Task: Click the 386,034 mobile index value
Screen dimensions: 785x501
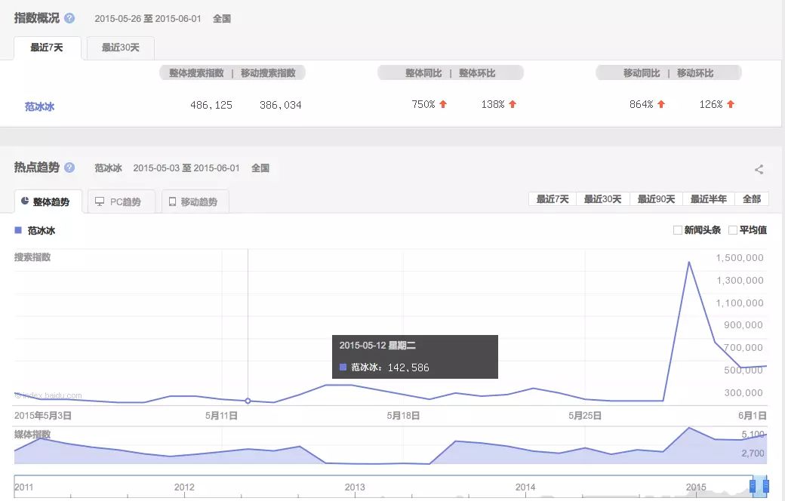Action: pos(280,105)
